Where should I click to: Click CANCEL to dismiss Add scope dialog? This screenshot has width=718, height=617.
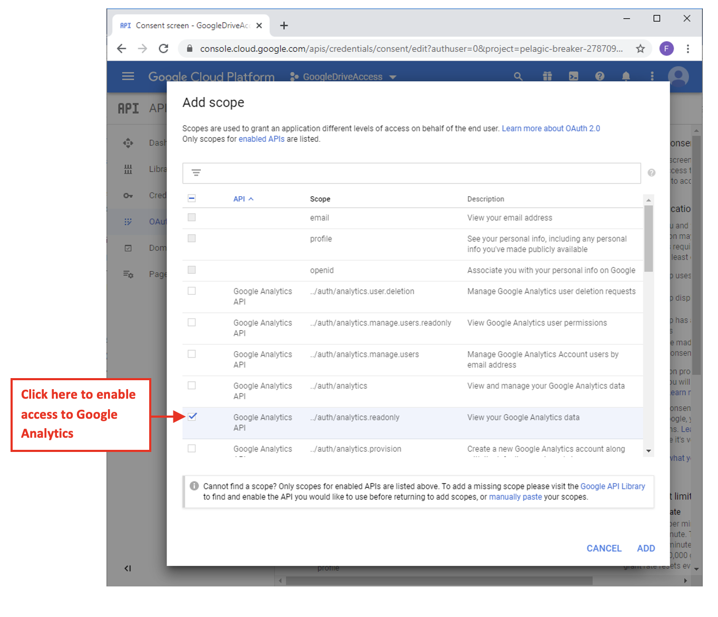click(604, 548)
